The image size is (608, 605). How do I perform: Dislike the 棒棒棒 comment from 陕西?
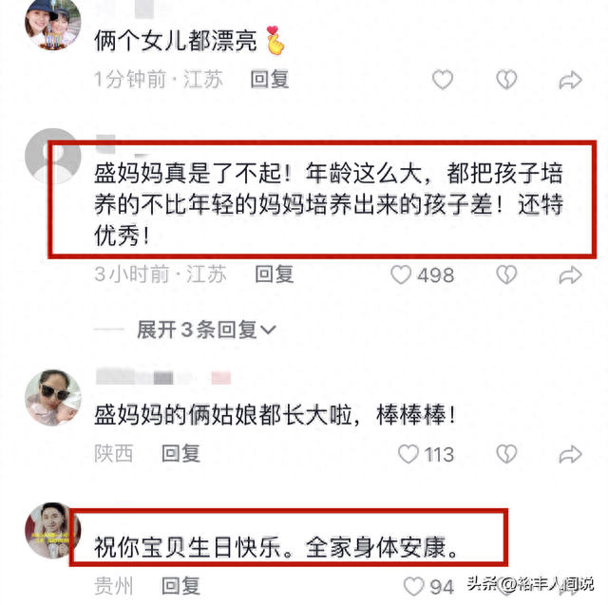coord(506,454)
